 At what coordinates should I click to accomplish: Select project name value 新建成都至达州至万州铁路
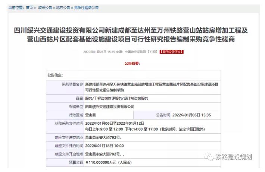pyautogui.click(x=152, y=87)
